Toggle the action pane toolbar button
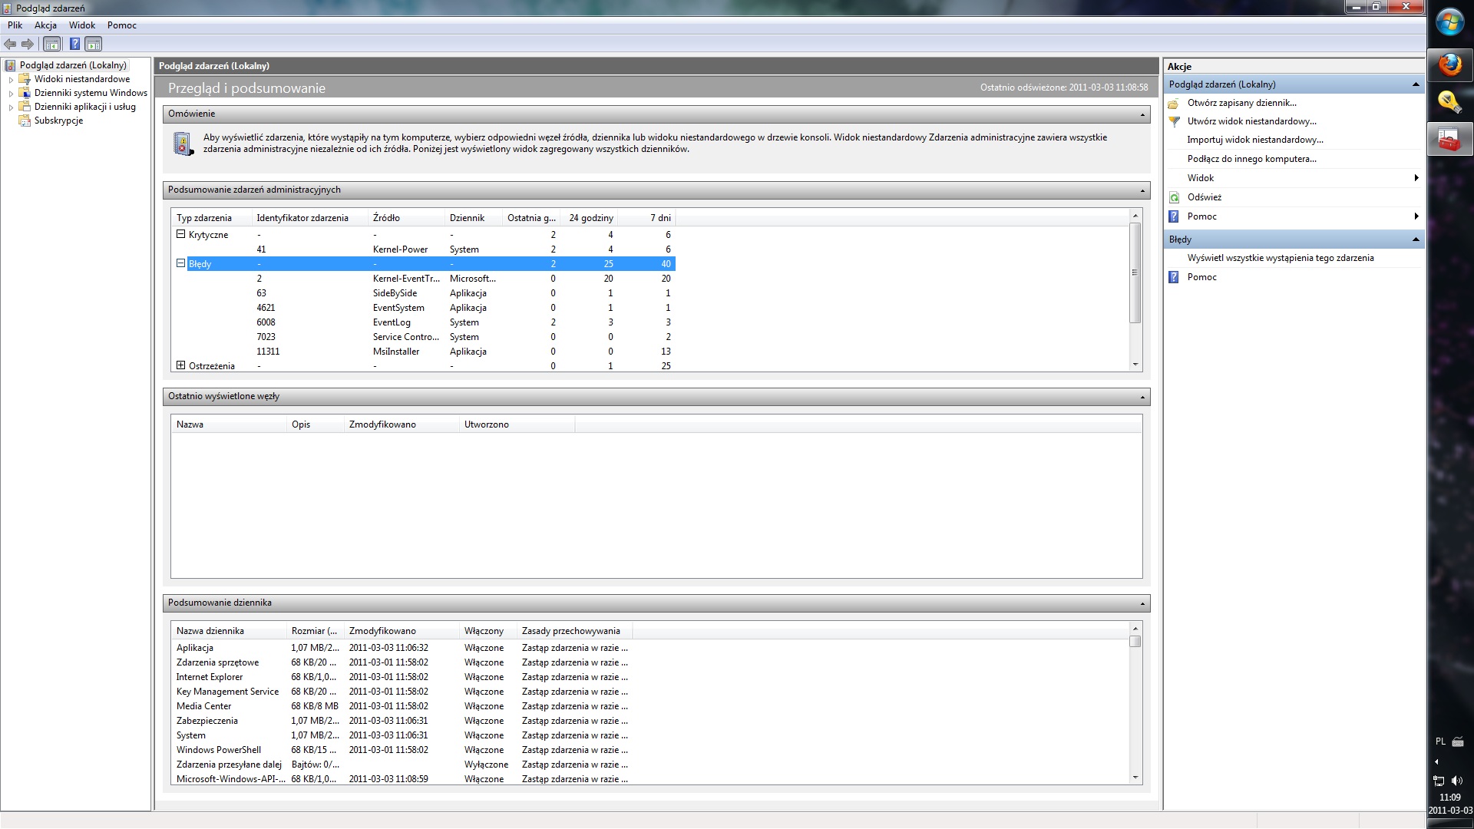Screen dimensions: 1474x829 tap(93, 45)
